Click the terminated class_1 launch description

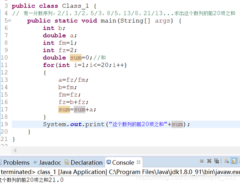(120, 172)
